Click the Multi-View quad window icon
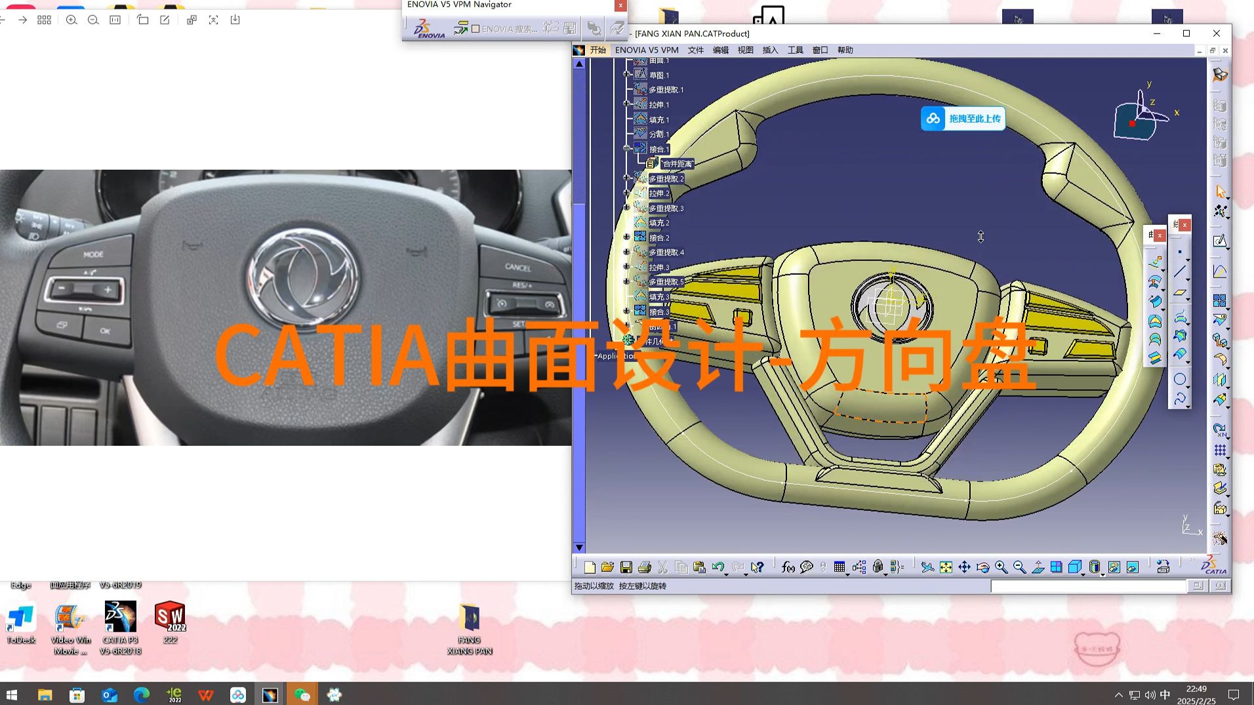Image resolution: width=1254 pixels, height=705 pixels. tap(1056, 567)
